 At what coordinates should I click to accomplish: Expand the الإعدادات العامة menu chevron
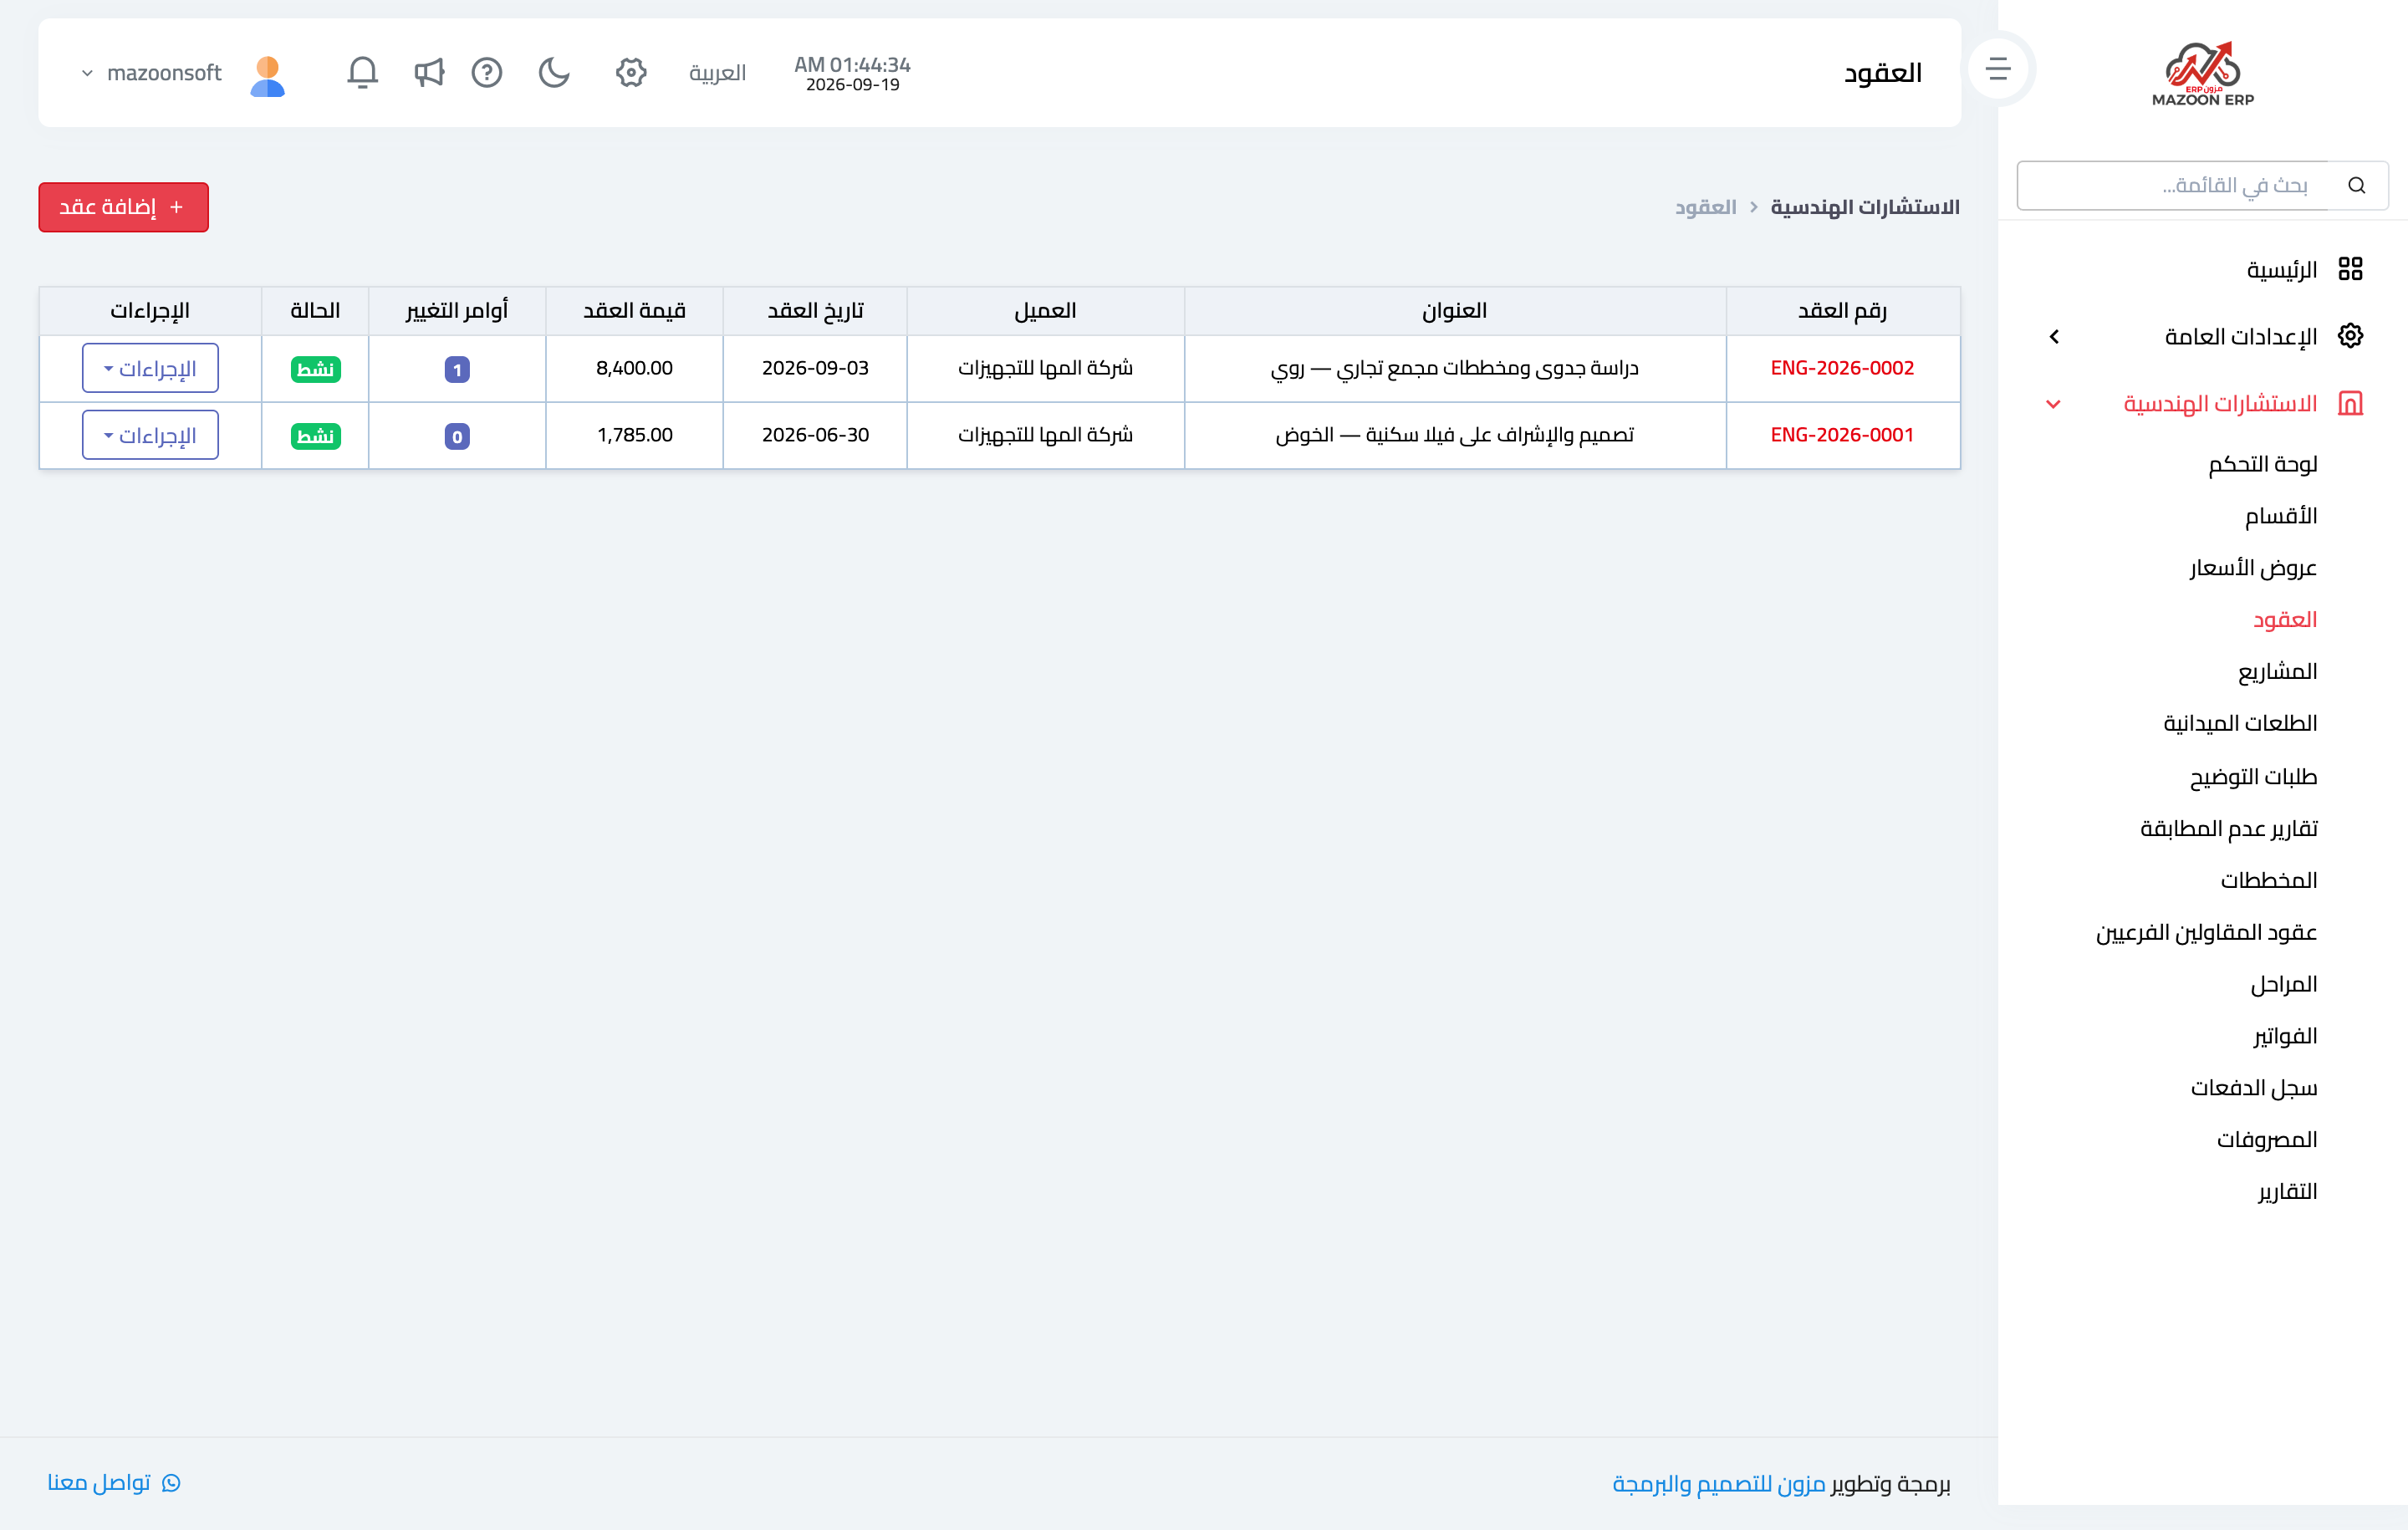point(2054,337)
